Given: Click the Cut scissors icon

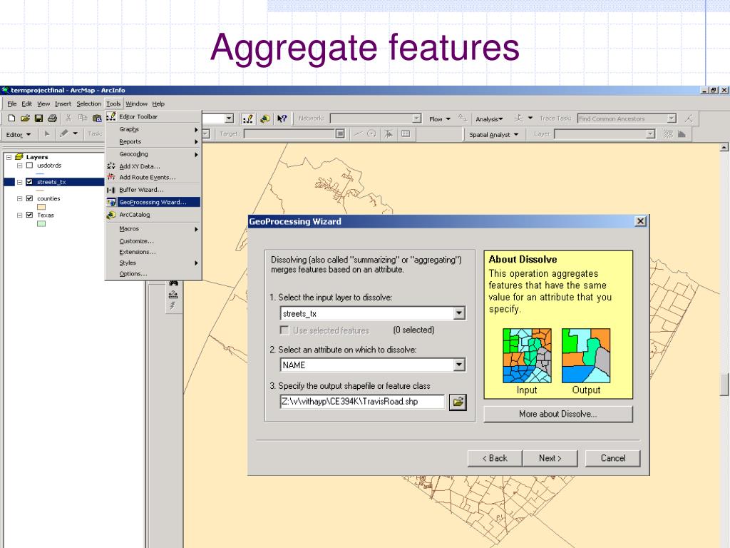Looking at the screenshot, I should [68, 118].
